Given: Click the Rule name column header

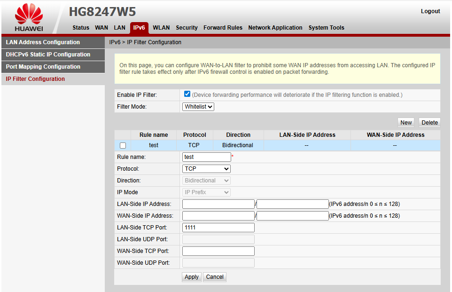Looking at the screenshot, I should point(154,135).
